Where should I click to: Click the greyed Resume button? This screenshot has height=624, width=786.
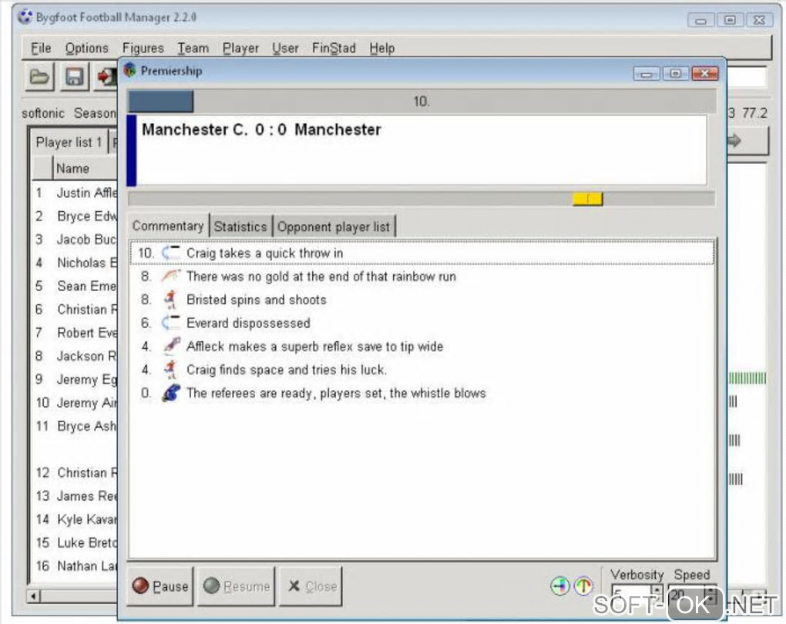click(237, 586)
